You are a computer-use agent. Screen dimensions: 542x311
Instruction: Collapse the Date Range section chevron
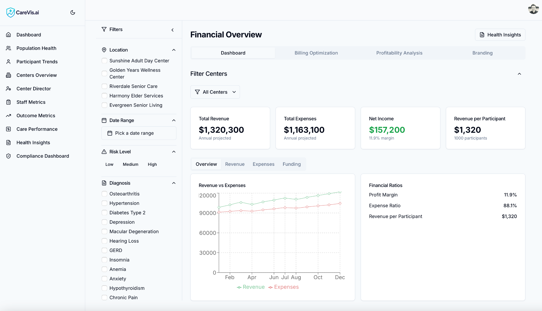174,120
